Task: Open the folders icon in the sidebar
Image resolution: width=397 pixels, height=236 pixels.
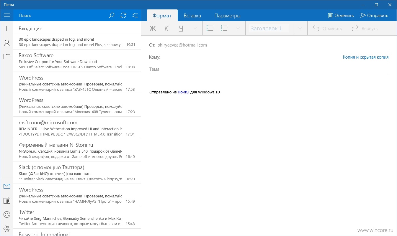Action: tap(7, 57)
